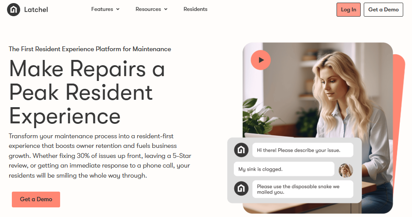Click the disposable snake reply bubble
This screenshot has height=217, width=412.
click(x=303, y=189)
